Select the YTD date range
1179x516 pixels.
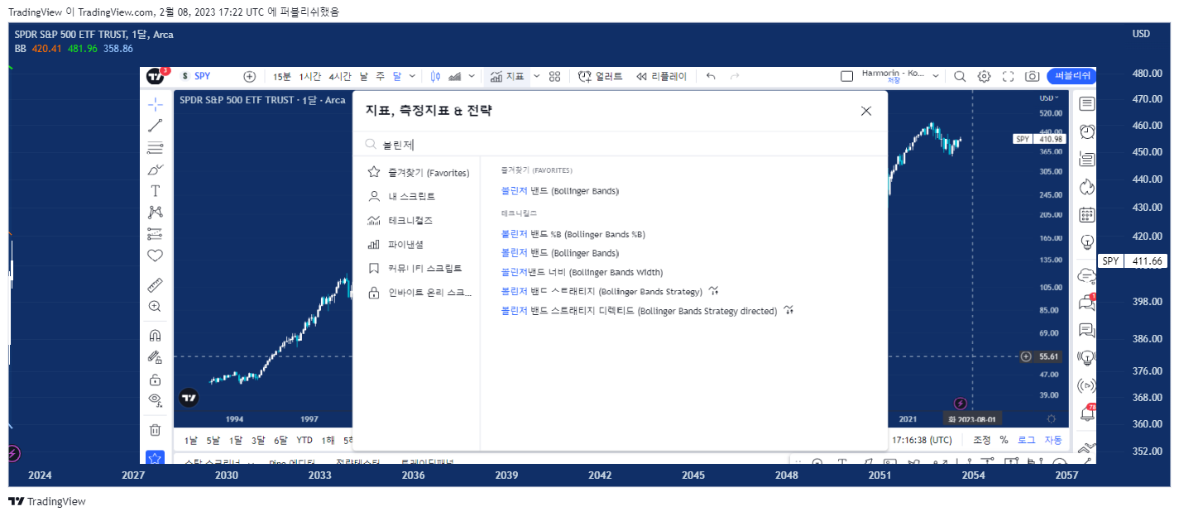pyautogui.click(x=304, y=440)
